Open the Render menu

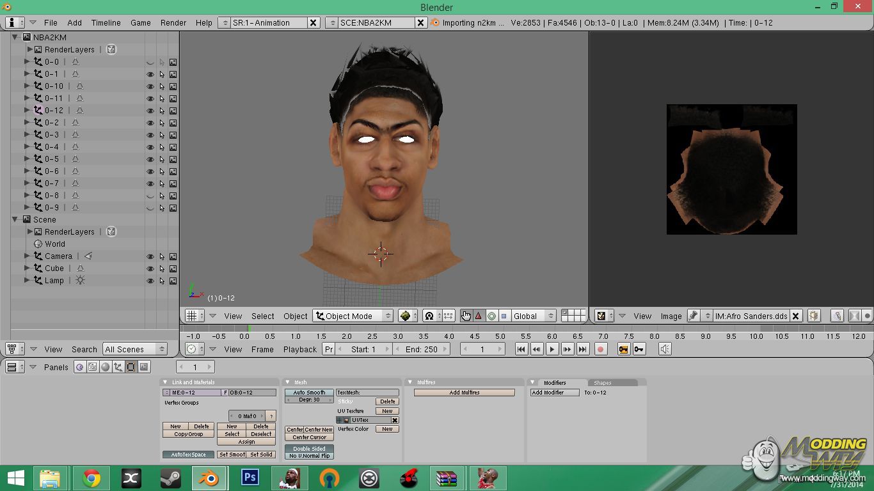173,22
